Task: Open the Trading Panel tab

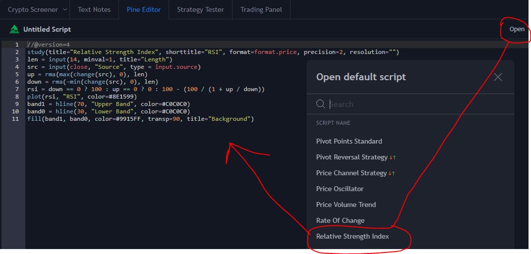Action: [x=261, y=9]
